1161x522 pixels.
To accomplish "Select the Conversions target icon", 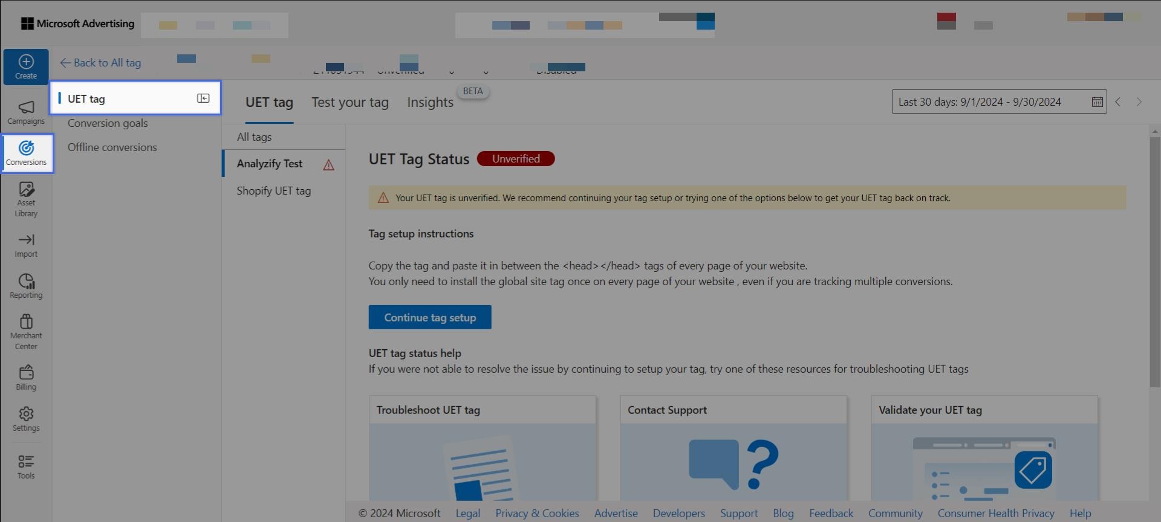I will [x=26, y=147].
